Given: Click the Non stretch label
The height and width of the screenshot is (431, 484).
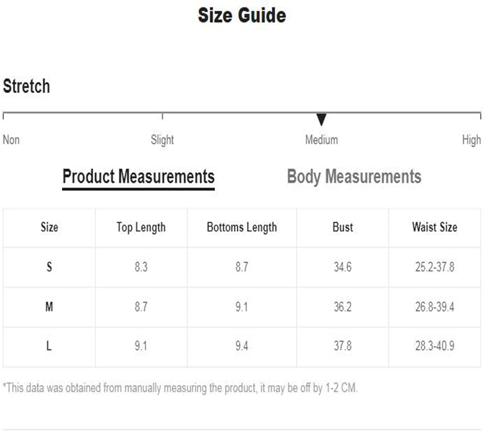Looking at the screenshot, I should [11, 140].
